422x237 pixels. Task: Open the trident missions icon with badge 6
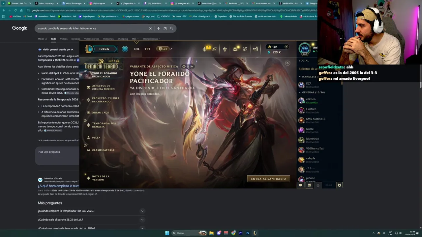click(205, 49)
